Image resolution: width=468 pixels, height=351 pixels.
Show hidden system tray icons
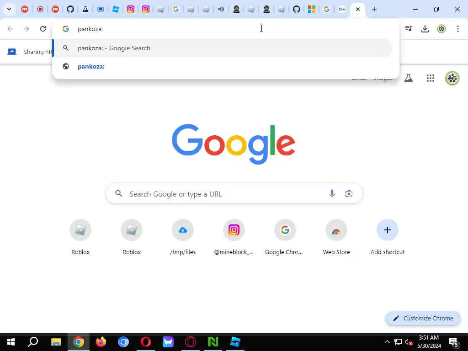point(387,342)
